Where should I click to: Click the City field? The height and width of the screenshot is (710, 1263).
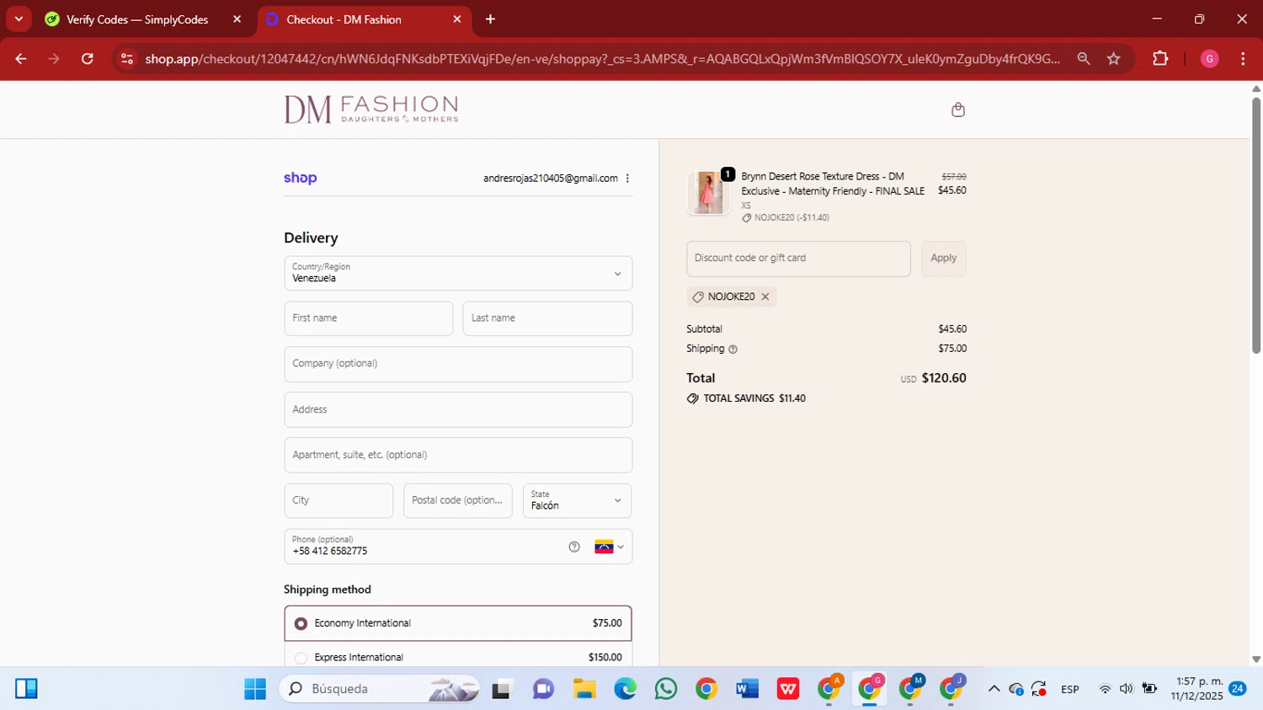(338, 500)
